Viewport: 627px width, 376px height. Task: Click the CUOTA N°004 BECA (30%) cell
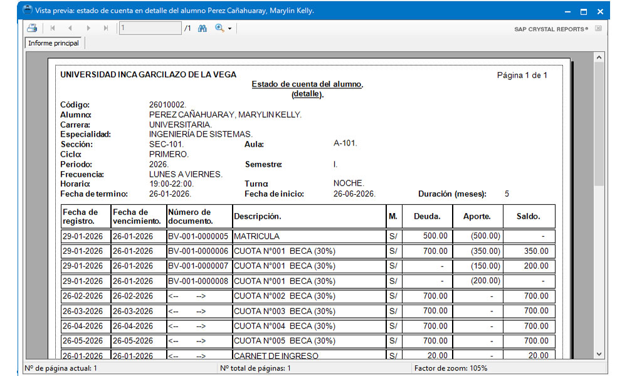pos(309,326)
